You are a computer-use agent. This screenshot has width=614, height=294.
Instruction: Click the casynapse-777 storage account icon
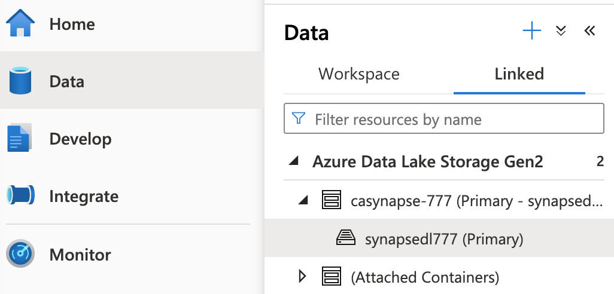tap(331, 201)
